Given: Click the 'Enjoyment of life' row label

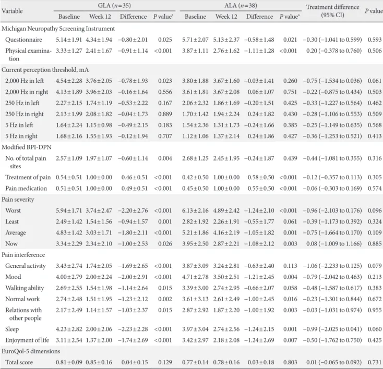Looking at the screenshot, I should [x=27, y=340].
